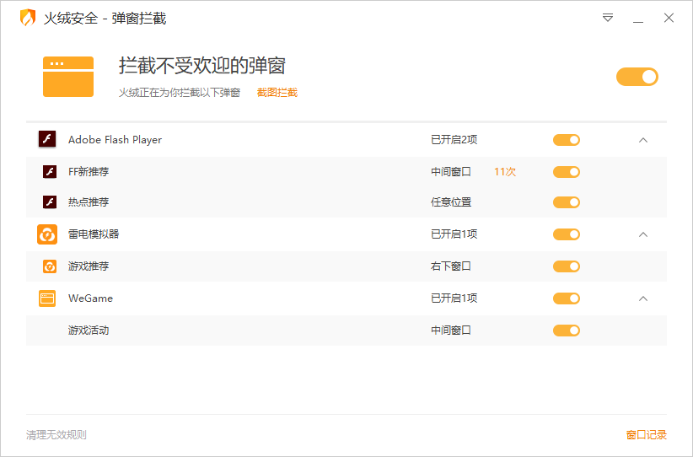Close the popup blocker window
This screenshot has width=693, height=457.
[x=669, y=18]
